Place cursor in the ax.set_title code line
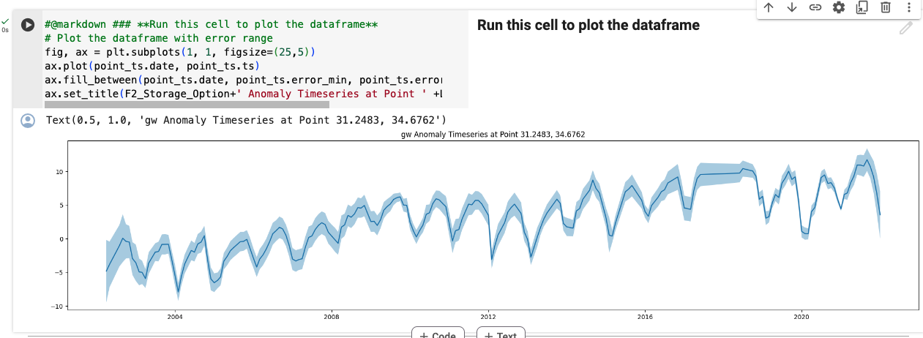 244,94
